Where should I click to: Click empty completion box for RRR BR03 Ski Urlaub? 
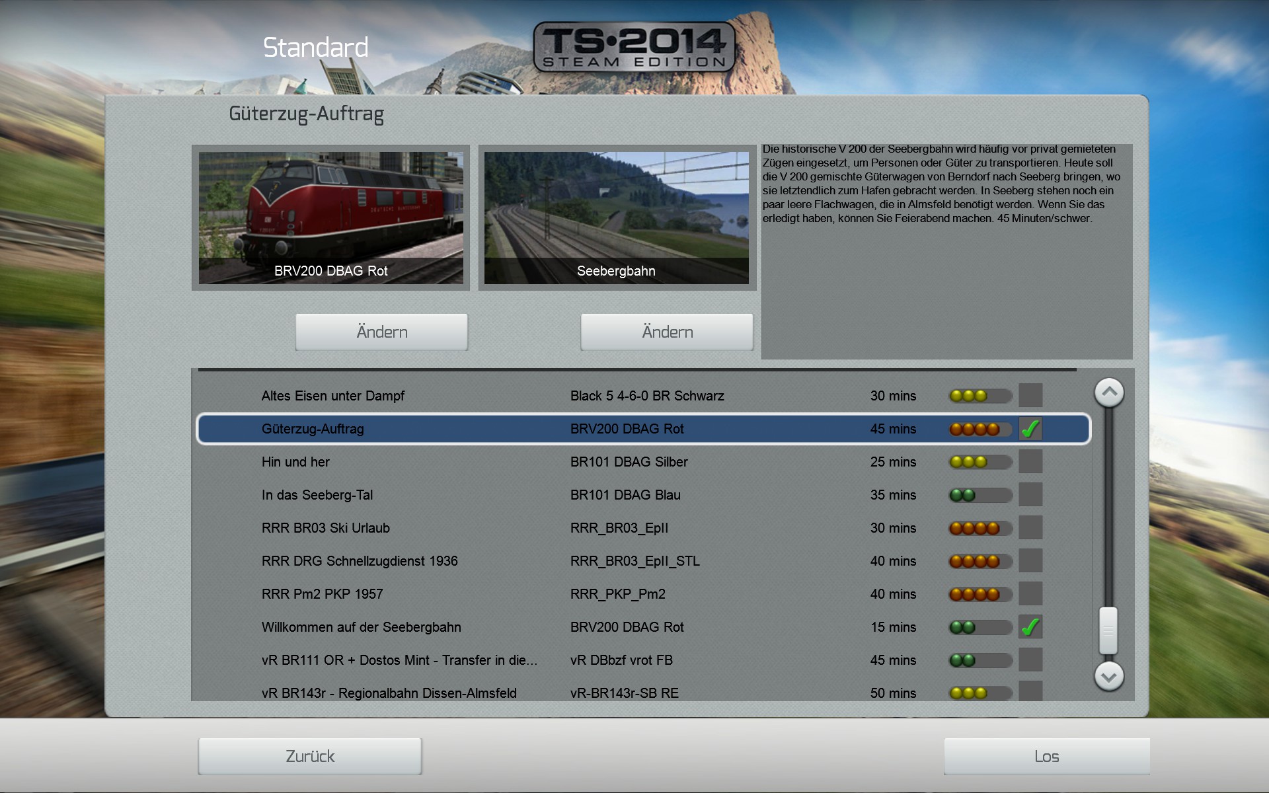[x=1030, y=527]
